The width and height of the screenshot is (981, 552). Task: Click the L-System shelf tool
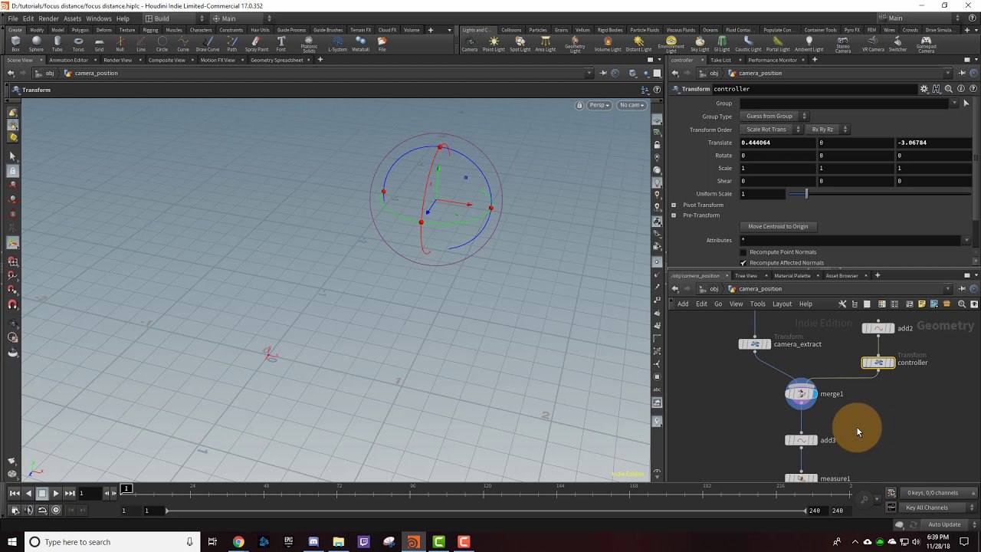(x=337, y=44)
